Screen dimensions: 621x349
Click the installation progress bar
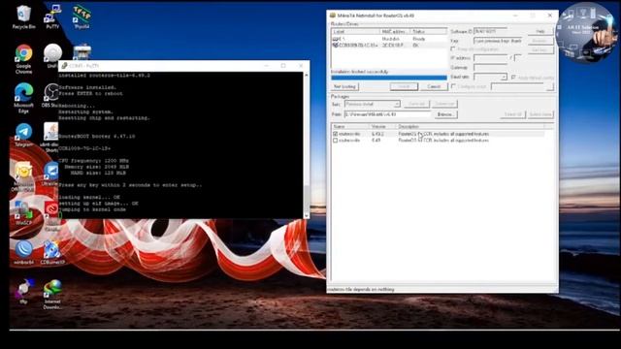point(389,78)
